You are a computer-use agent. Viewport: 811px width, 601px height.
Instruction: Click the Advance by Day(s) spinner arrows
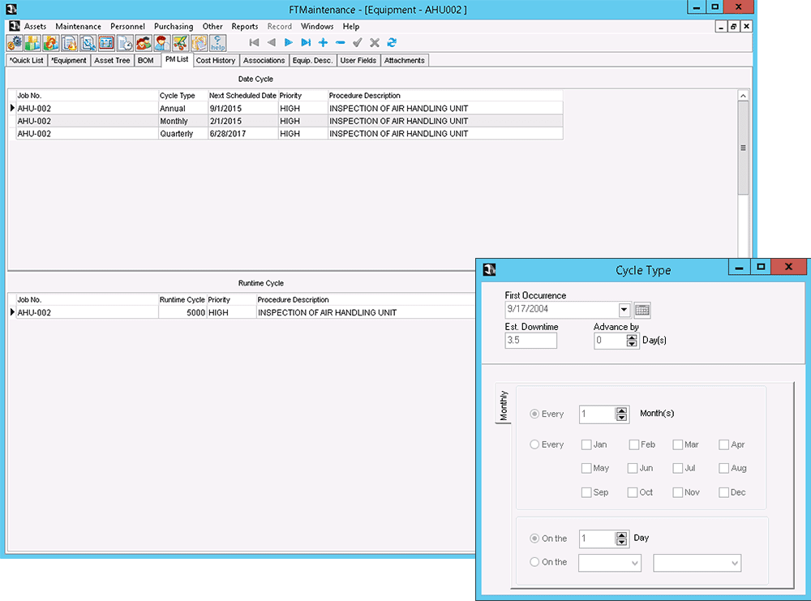(632, 341)
